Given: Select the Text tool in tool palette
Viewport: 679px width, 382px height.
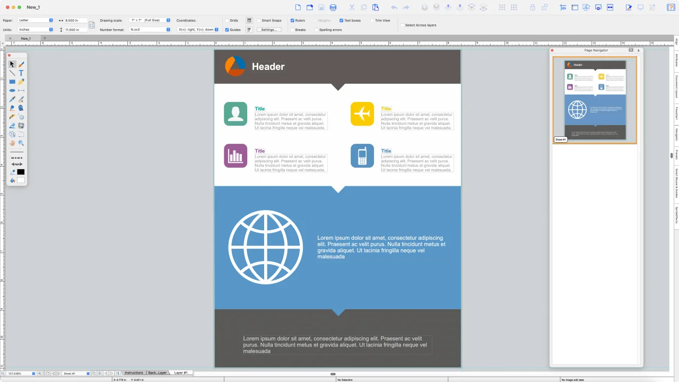Looking at the screenshot, I should 21,73.
